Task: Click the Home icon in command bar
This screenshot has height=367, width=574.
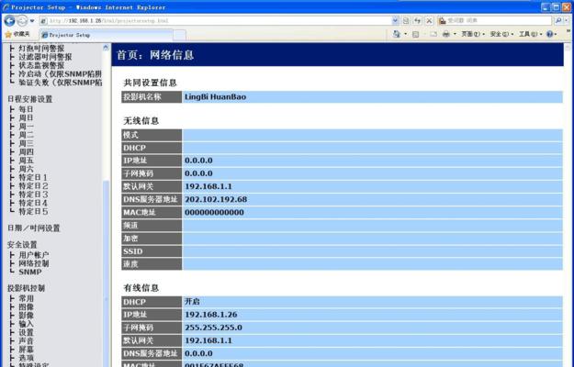Action: pos(397,34)
